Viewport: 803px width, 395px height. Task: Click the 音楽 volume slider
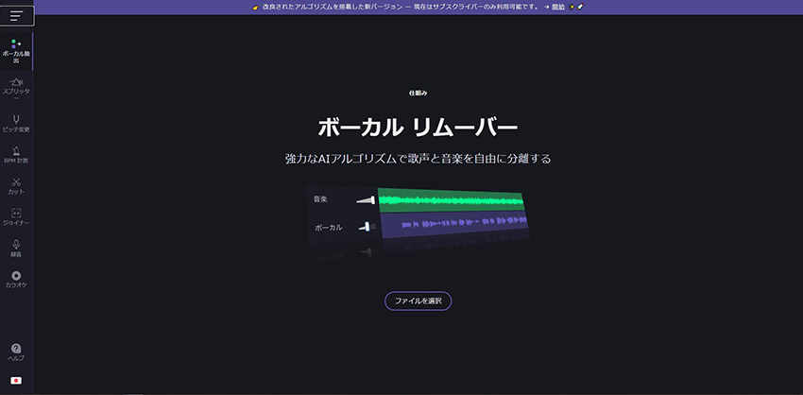click(366, 199)
